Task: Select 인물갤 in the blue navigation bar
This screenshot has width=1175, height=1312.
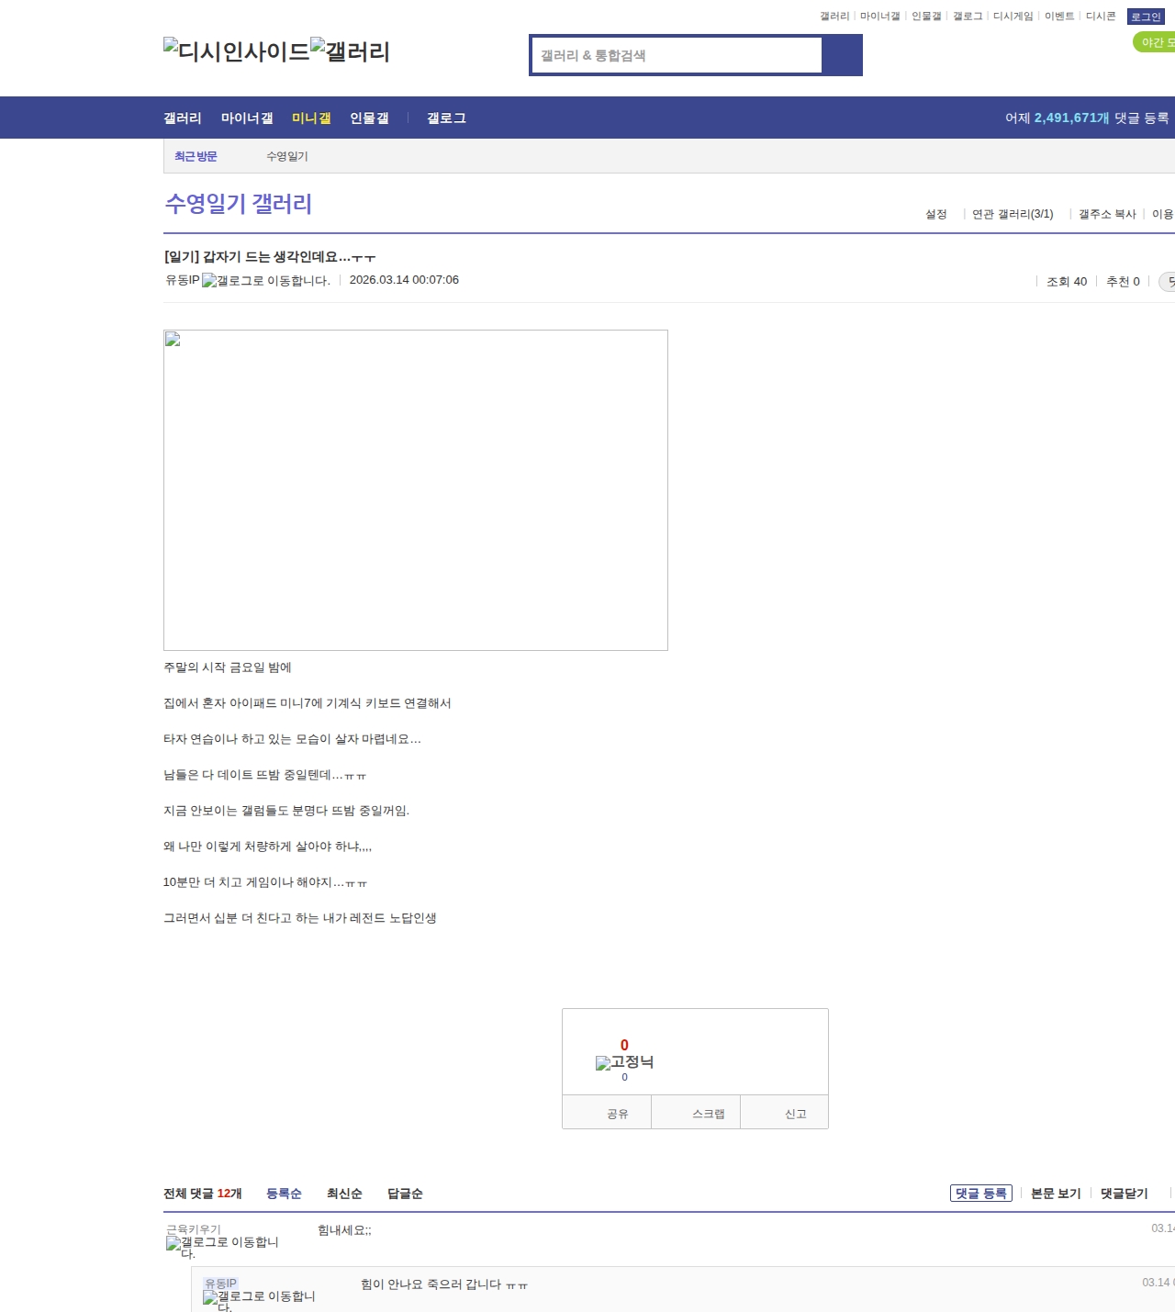Action: (x=369, y=118)
